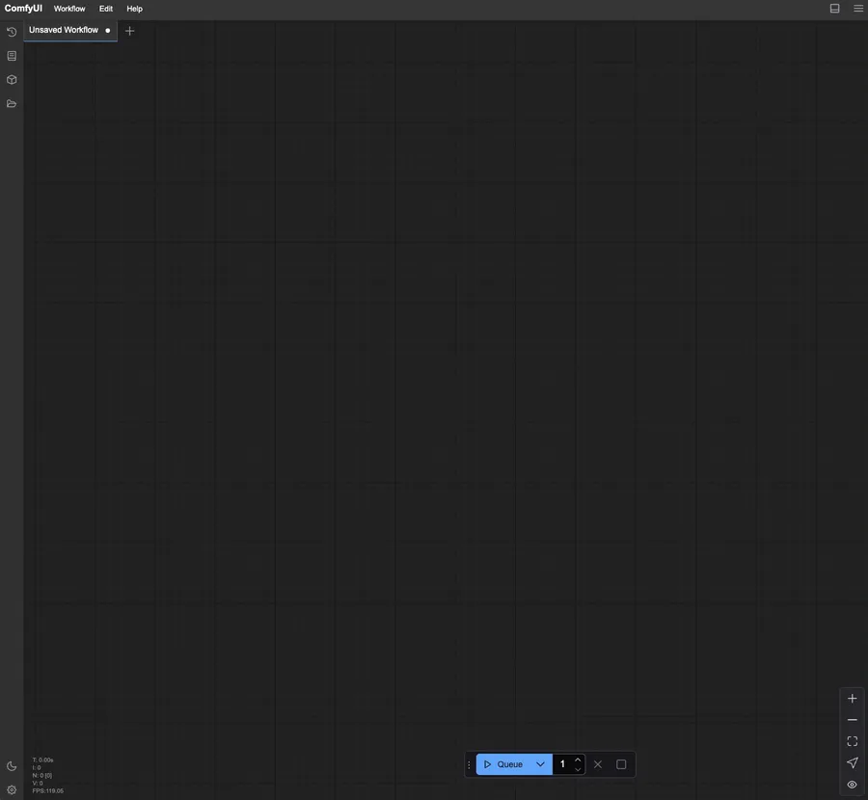Open the Queue history sidebar panel

pyautogui.click(x=12, y=32)
